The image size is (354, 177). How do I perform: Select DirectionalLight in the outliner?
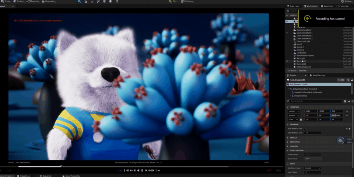303,41
